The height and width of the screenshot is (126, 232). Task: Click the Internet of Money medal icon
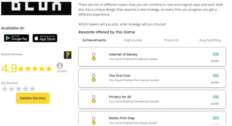(94, 57)
